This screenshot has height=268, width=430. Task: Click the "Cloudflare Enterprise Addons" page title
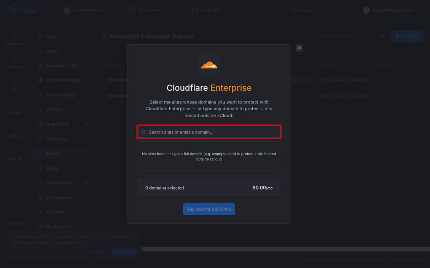click(152, 36)
